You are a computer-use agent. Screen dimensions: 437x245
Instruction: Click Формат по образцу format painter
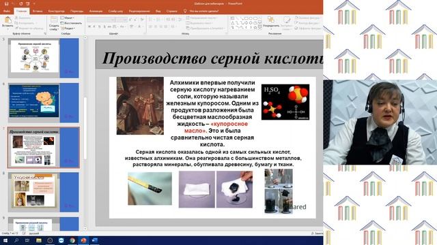(29, 29)
